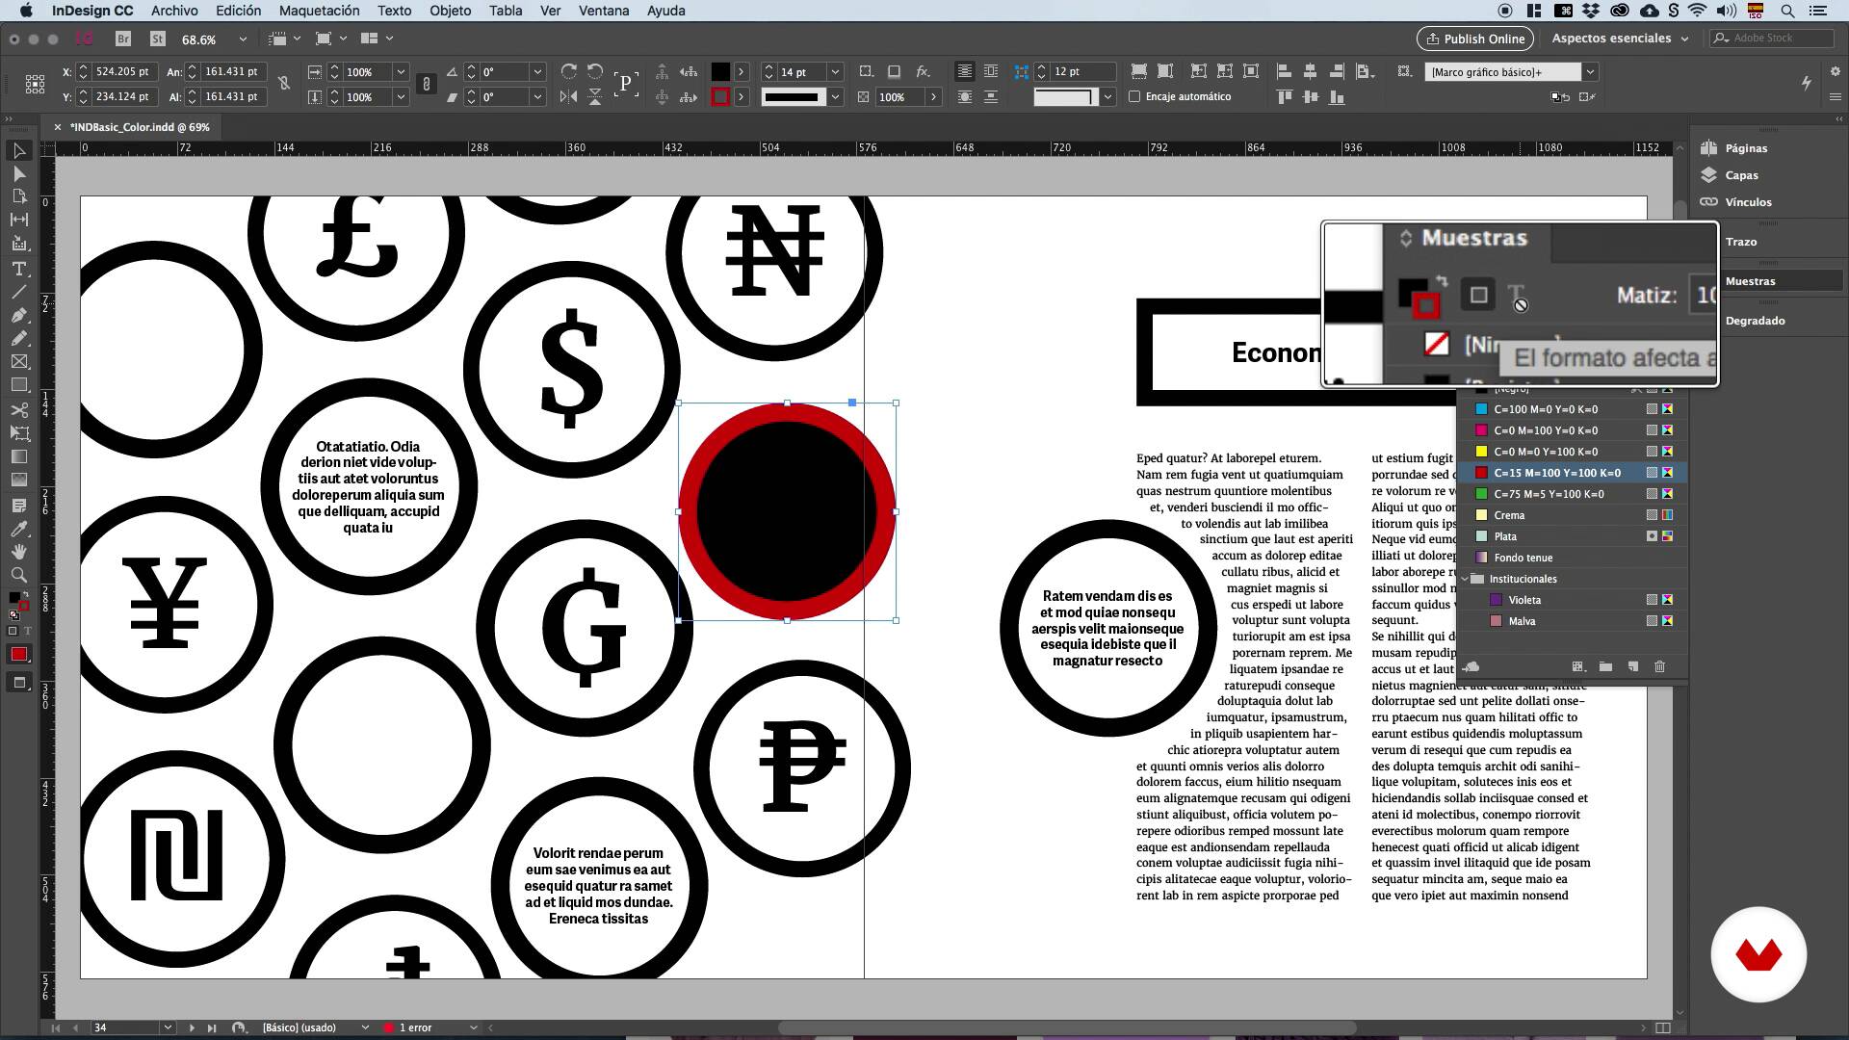Enable the Encaje automático checkbox

point(1134,96)
